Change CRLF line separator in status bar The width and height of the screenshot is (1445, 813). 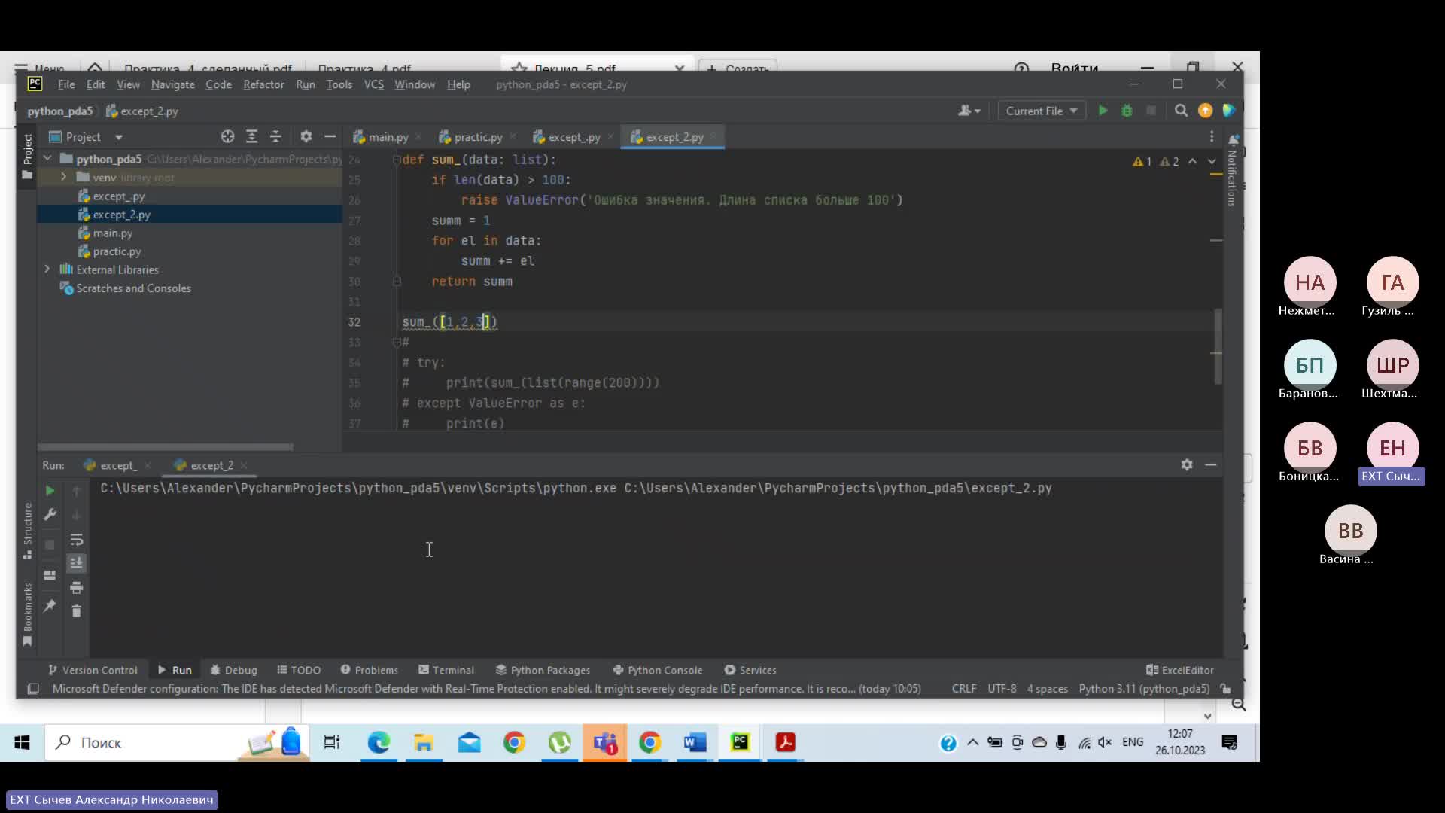click(x=963, y=688)
